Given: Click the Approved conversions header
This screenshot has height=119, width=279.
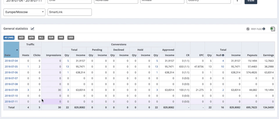Looking at the screenshot, I should tap(168, 50).
